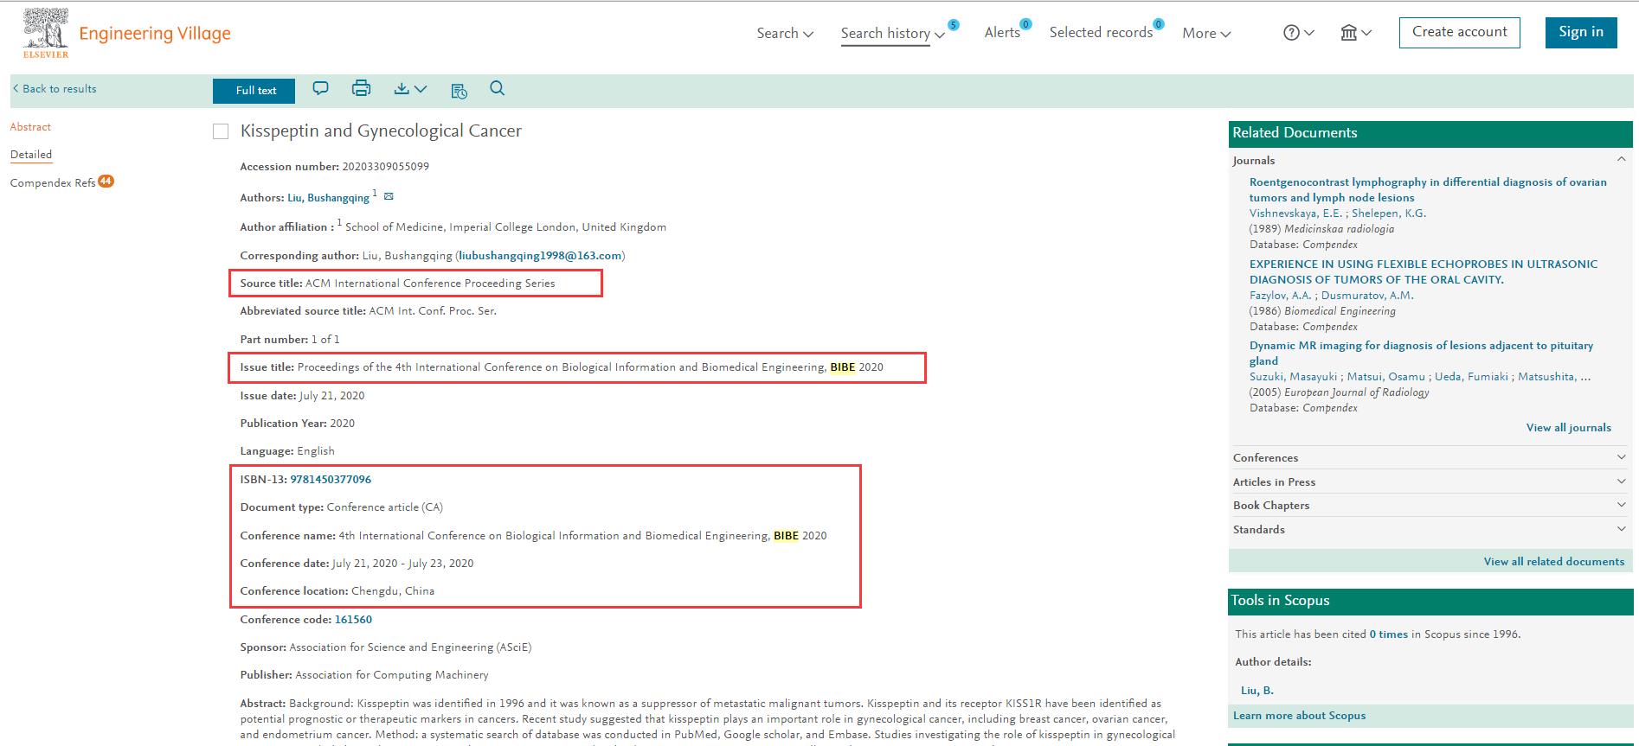Open conference code 161560 link
This screenshot has width=1639, height=746.
353,620
